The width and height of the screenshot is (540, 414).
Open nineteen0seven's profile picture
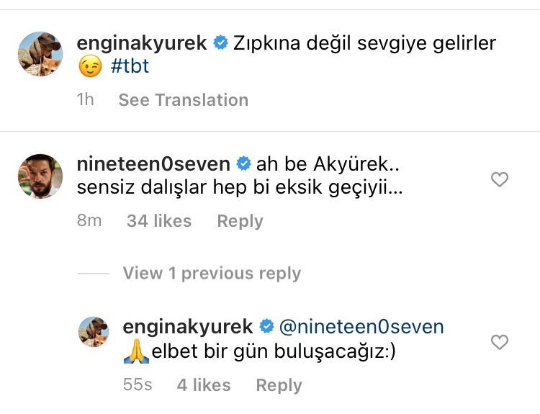click(x=40, y=176)
